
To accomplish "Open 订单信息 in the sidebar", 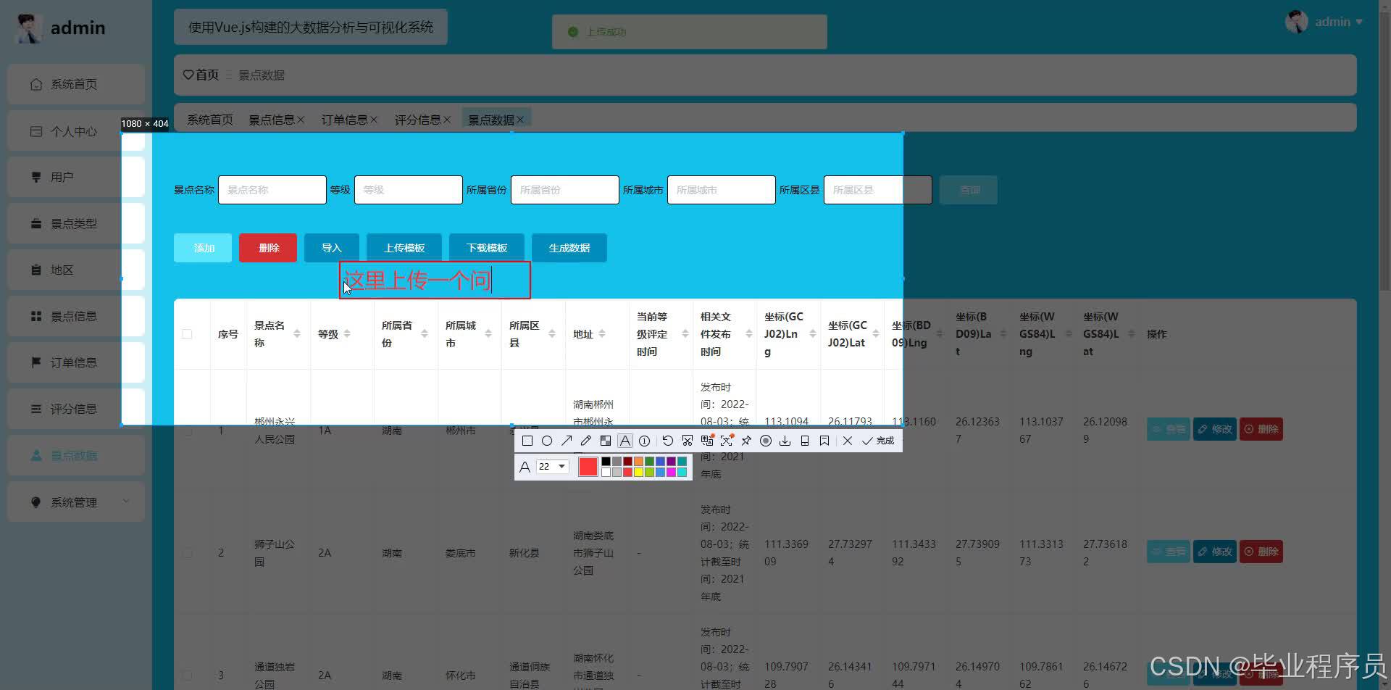I will pos(76,362).
